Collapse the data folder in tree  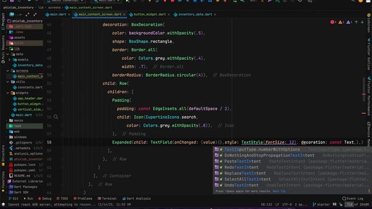tap(8, 54)
